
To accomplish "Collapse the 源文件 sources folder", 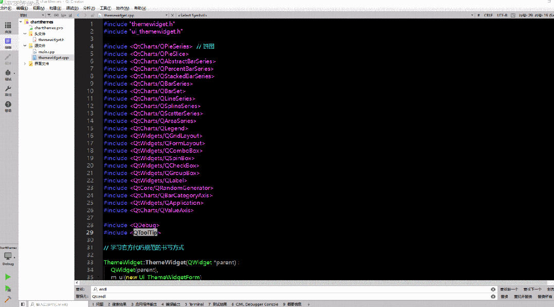I will tap(25, 46).
